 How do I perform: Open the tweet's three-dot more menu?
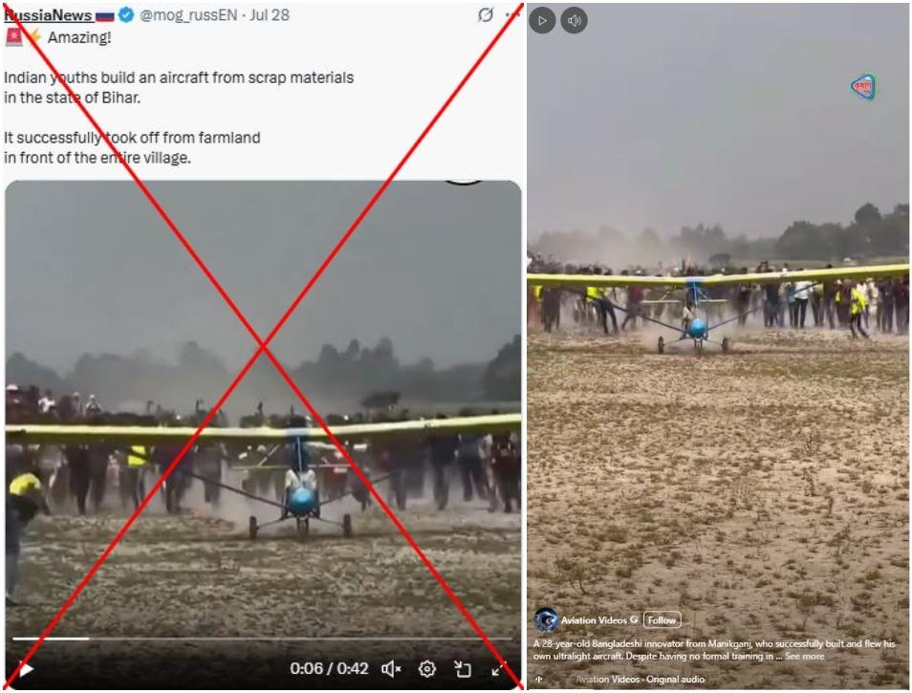[512, 14]
